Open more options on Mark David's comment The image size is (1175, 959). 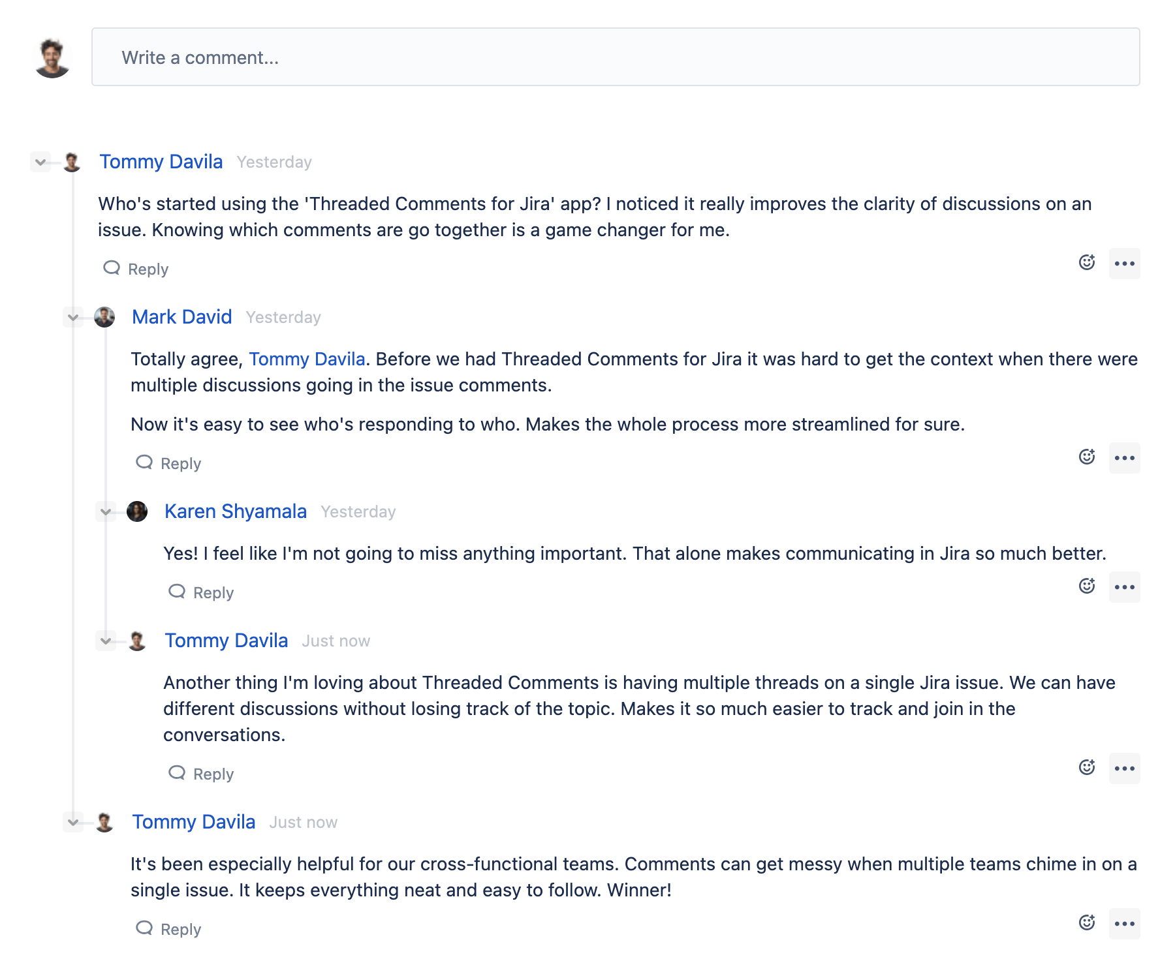click(1124, 458)
